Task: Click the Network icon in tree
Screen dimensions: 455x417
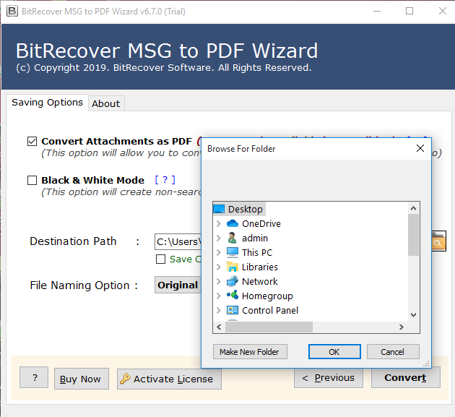Action: click(232, 281)
